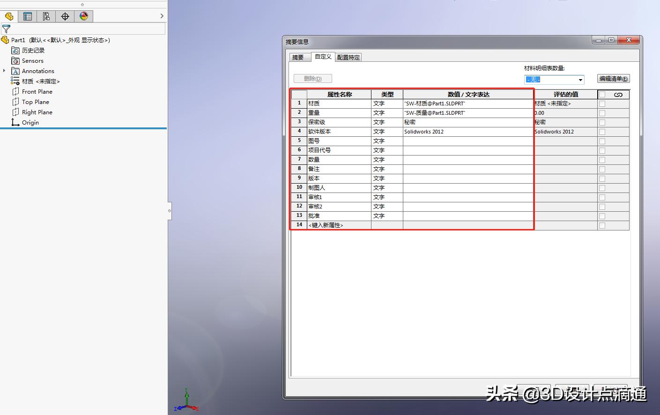
Task: Open the PropertyManager tab icon
Action: coord(27,15)
